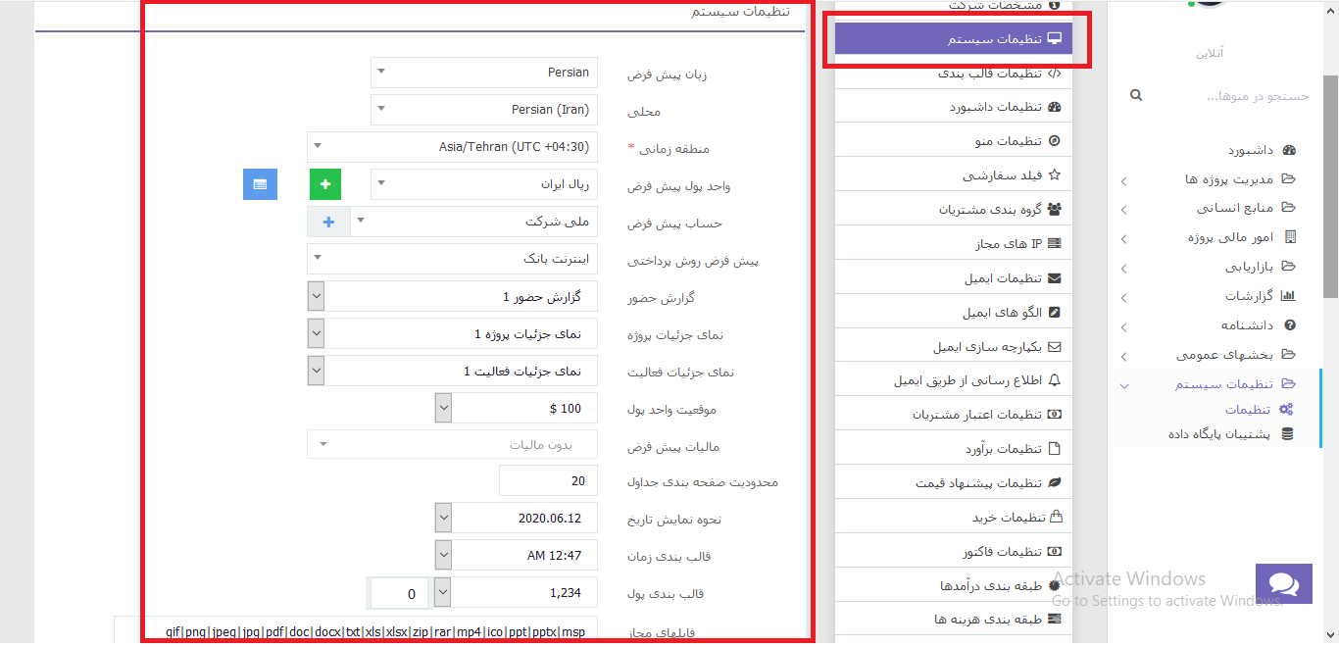Click the decimal places field showing 0
The image size is (1339, 647).
[x=399, y=593]
